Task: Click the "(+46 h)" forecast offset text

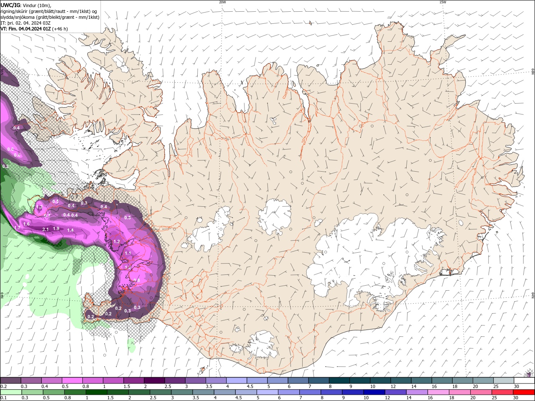Action: [60, 29]
